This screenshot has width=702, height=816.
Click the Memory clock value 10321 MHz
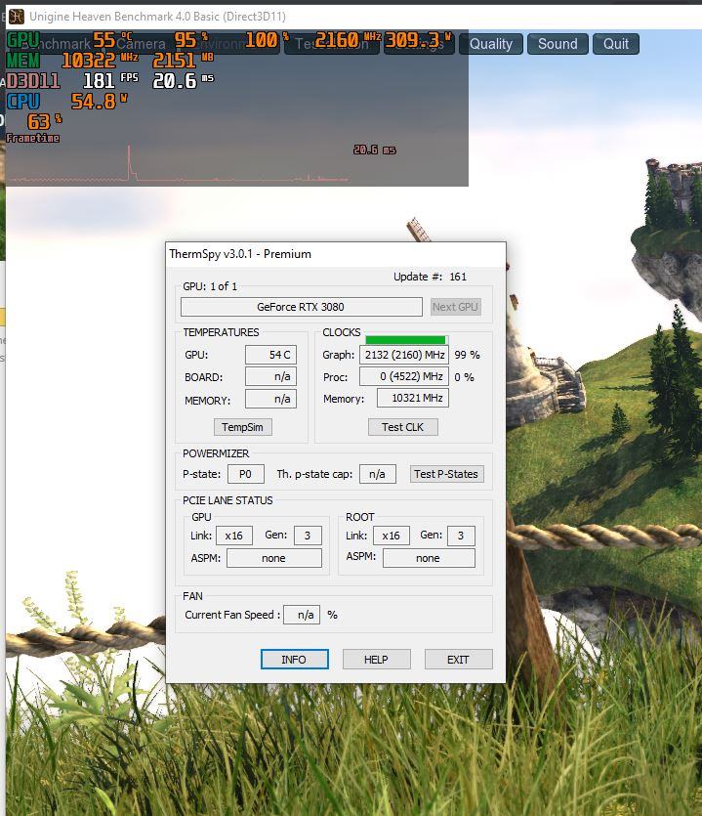(x=413, y=398)
